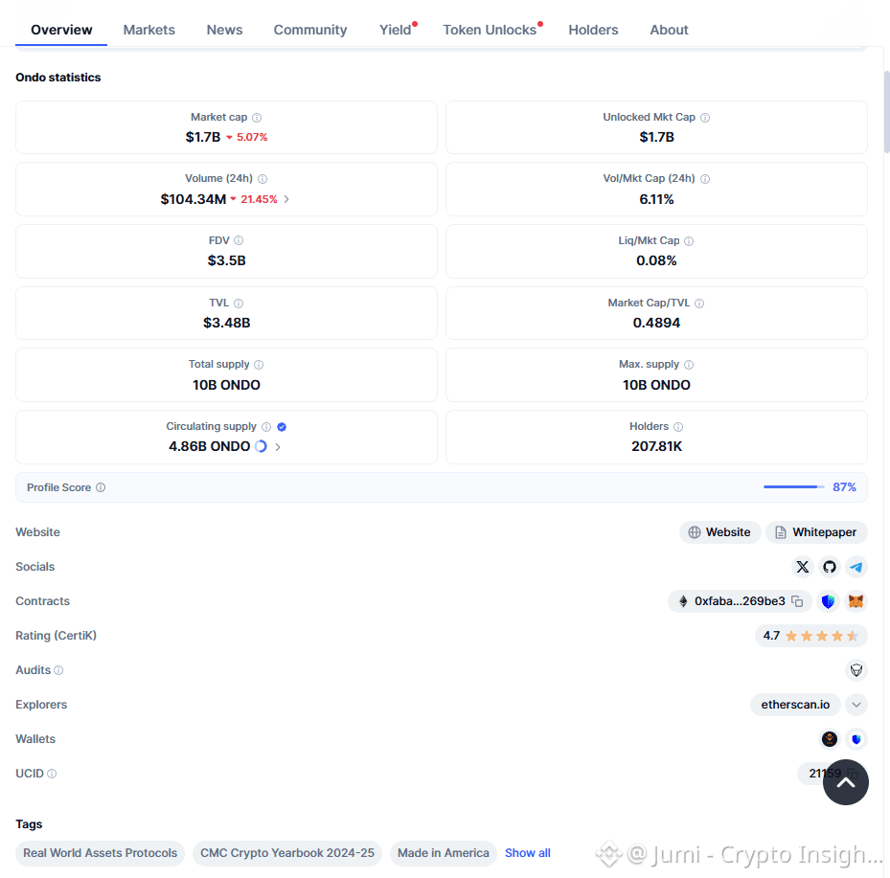Open the Telegram social link
Viewport: 890px width, 878px height.
click(x=856, y=567)
